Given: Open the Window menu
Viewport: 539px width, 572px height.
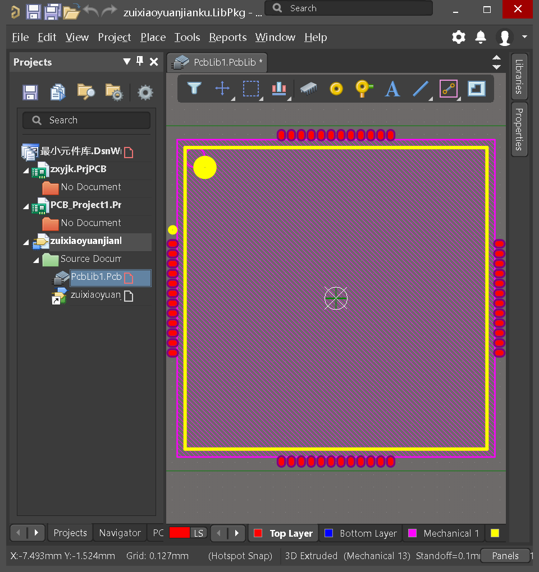Looking at the screenshot, I should point(275,37).
